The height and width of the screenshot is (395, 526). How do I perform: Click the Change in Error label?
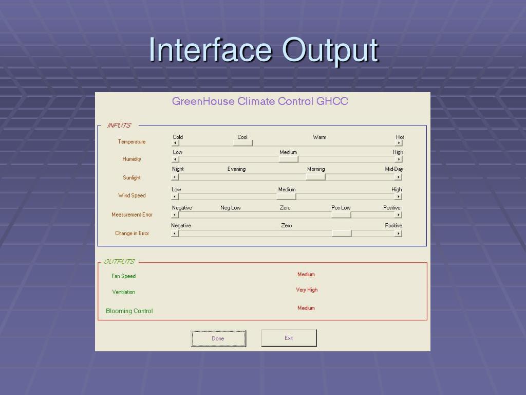(132, 233)
